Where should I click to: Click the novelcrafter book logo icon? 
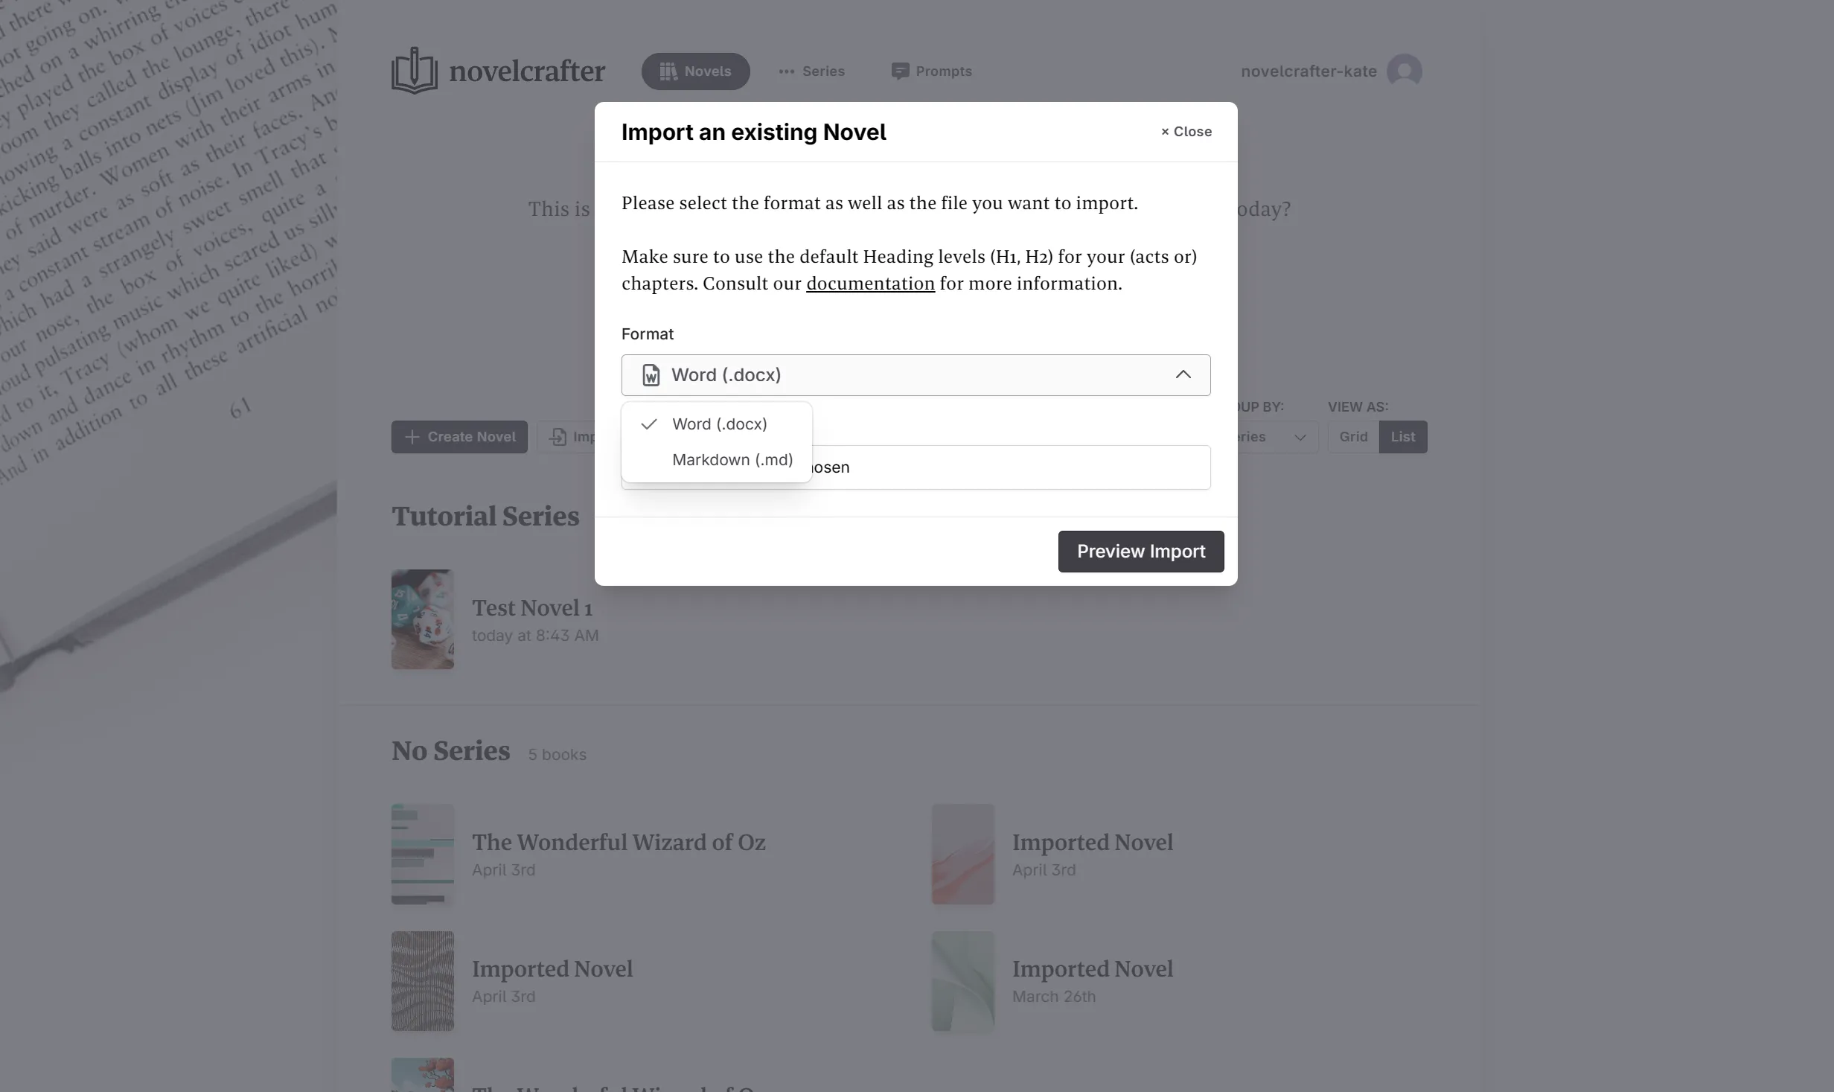pos(414,70)
